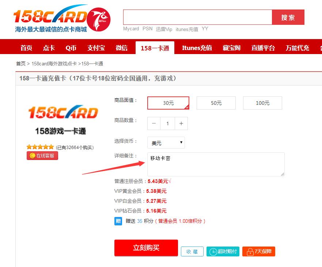This screenshot has width=322, height=267.
Task: Click the 普通会员 1.00倍积分 text
Action: (x=180, y=221)
